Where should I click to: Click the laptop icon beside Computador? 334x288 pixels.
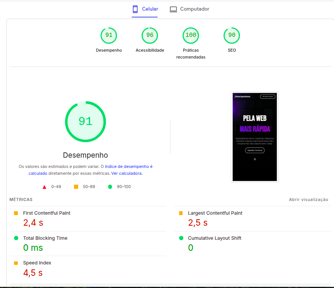(x=173, y=9)
